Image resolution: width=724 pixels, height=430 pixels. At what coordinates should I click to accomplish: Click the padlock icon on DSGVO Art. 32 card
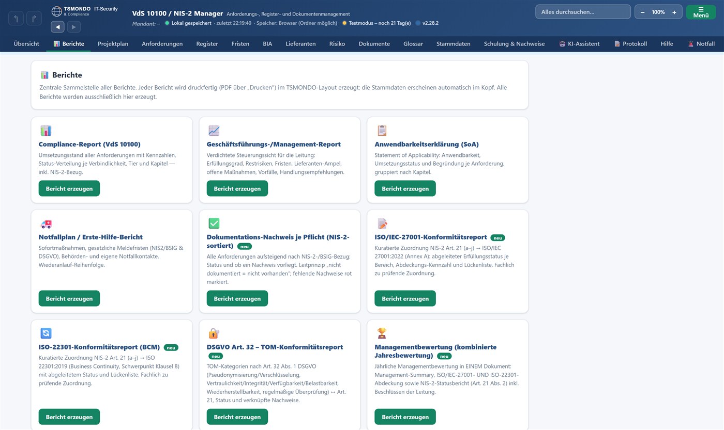(x=214, y=333)
